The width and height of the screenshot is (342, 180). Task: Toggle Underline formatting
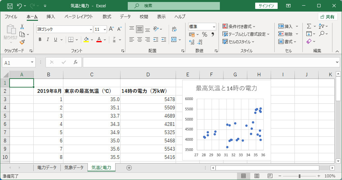coord(55,40)
